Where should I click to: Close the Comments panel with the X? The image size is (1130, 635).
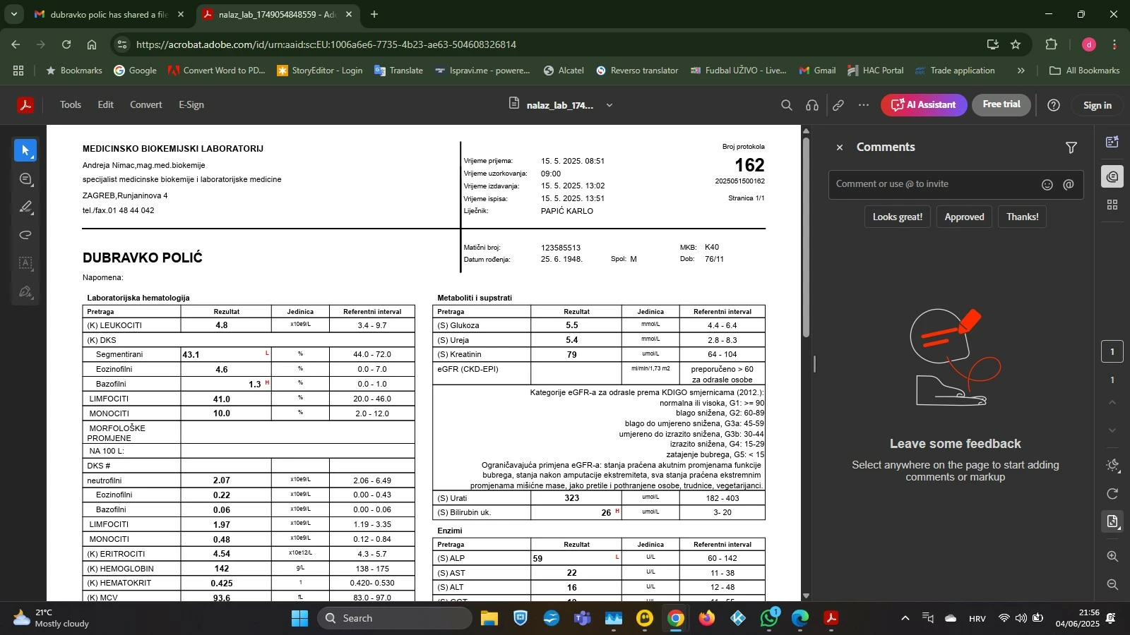tap(840, 147)
